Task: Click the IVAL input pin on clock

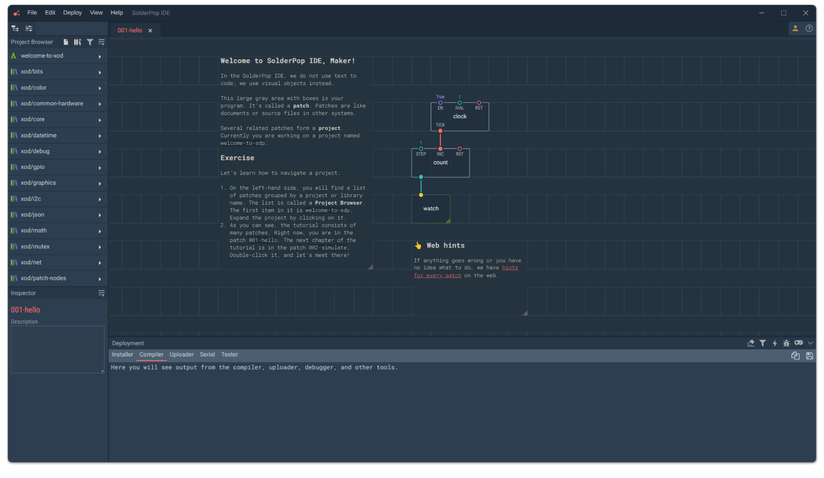Action: [460, 103]
